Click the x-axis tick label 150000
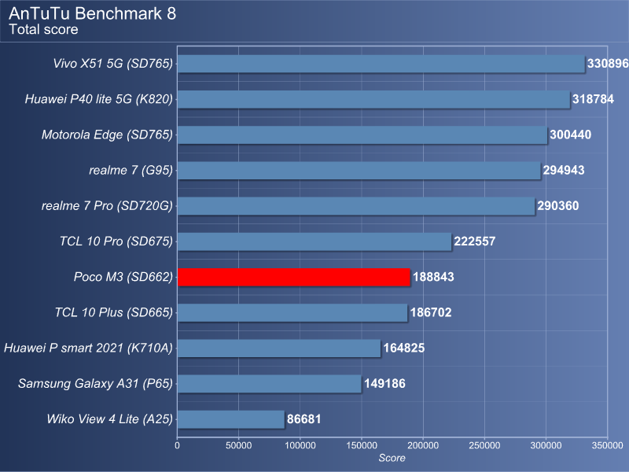Viewport: 629px width, 472px height. [362, 445]
